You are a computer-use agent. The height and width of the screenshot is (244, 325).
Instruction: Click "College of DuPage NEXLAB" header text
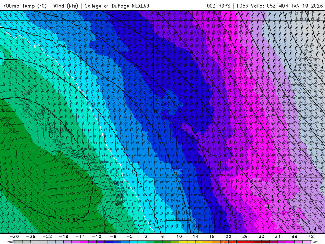pyautogui.click(x=117, y=6)
